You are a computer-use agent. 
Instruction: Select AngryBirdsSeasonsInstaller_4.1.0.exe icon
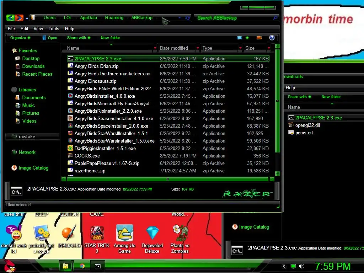pyautogui.click(x=70, y=118)
